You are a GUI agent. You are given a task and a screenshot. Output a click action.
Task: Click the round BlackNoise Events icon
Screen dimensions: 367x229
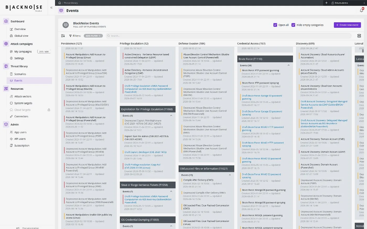[x=66, y=25]
